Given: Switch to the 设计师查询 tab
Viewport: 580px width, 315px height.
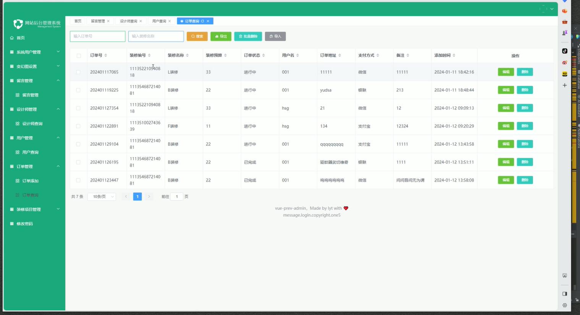Looking at the screenshot, I should click(x=128, y=21).
